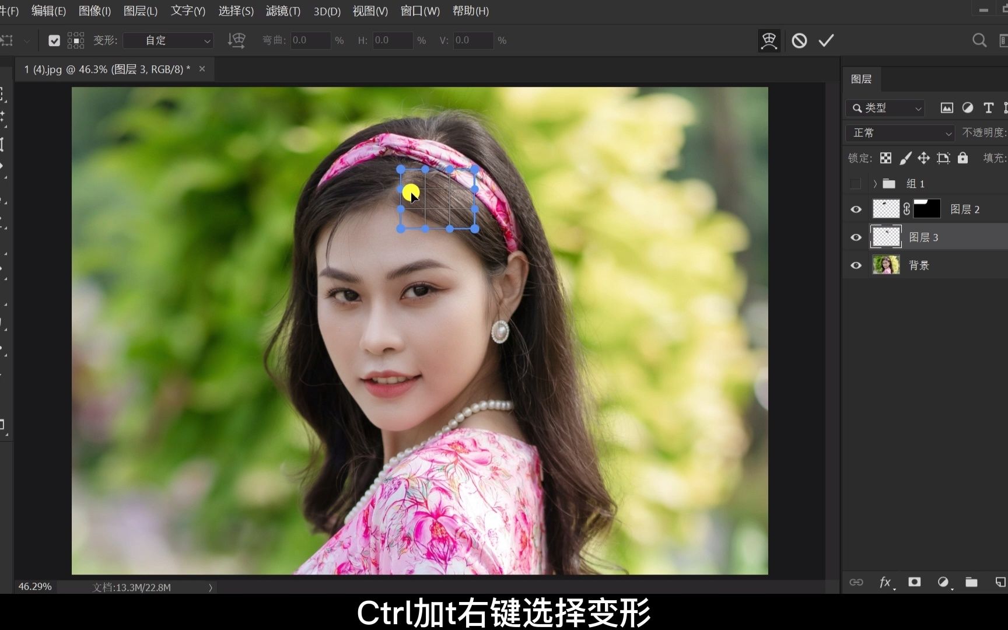Lock transparent pixels for the layer
Viewport: 1008px width, 630px height.
(885, 158)
